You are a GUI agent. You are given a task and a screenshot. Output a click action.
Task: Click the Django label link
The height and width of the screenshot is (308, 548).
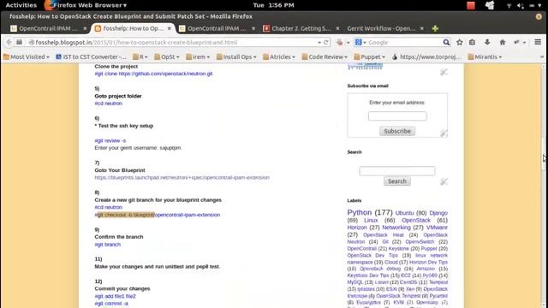pyautogui.click(x=438, y=213)
